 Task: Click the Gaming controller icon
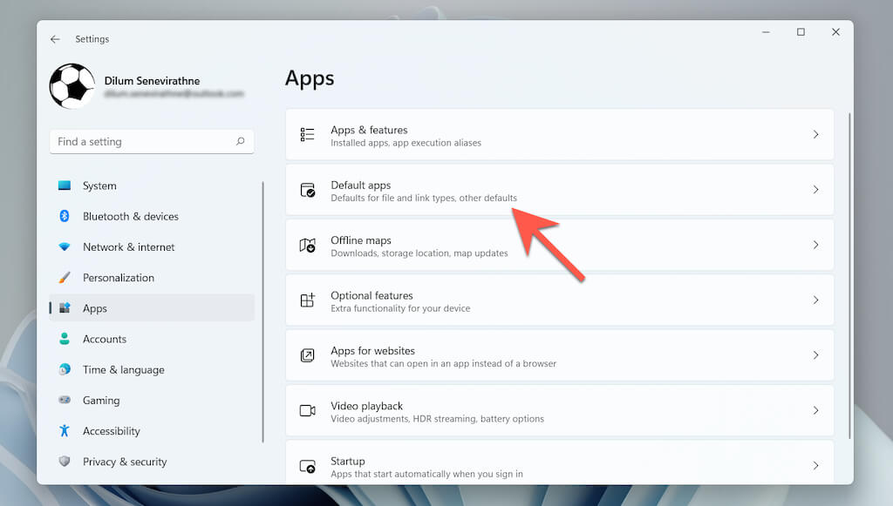tap(65, 400)
